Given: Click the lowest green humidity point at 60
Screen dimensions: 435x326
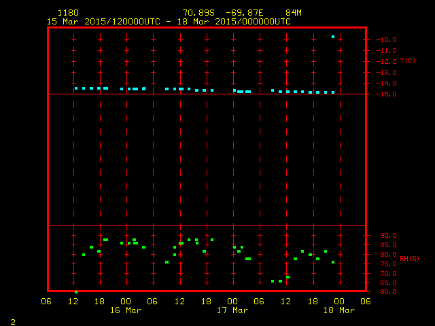Looking at the screenshot, I should pyautogui.click(x=76, y=292).
